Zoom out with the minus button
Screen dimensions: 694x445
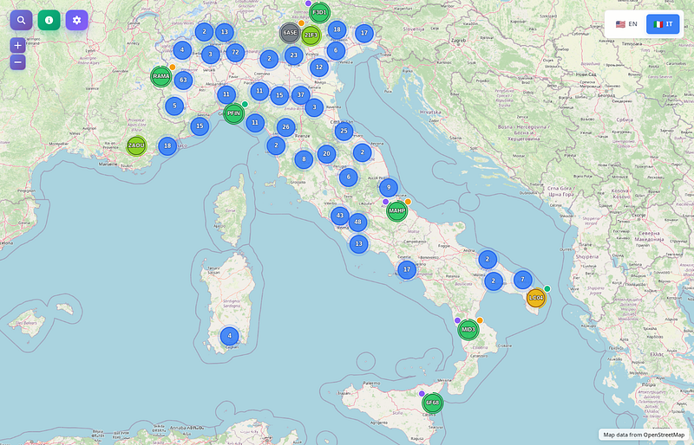(x=18, y=61)
